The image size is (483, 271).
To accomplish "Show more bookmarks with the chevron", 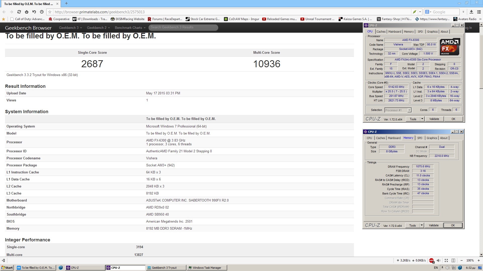I will coord(480,19).
